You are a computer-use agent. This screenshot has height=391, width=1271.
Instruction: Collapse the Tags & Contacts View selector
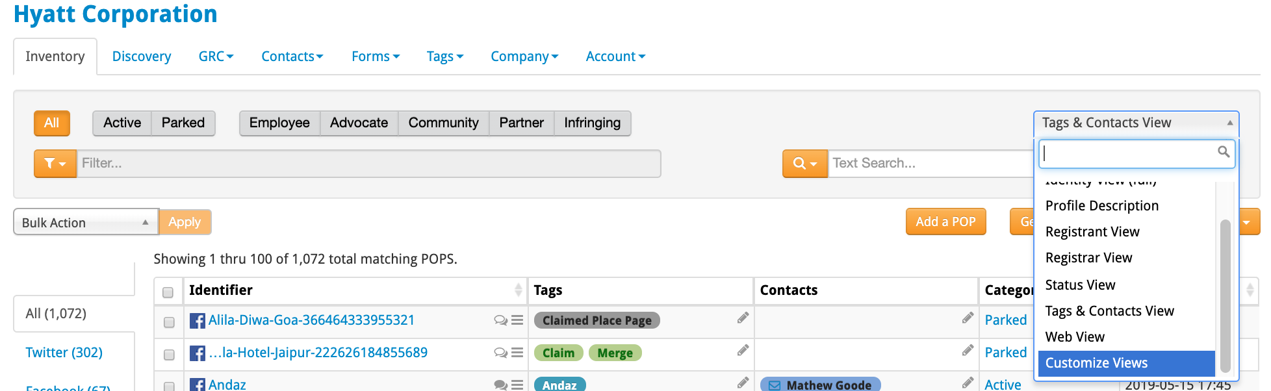click(x=1136, y=123)
